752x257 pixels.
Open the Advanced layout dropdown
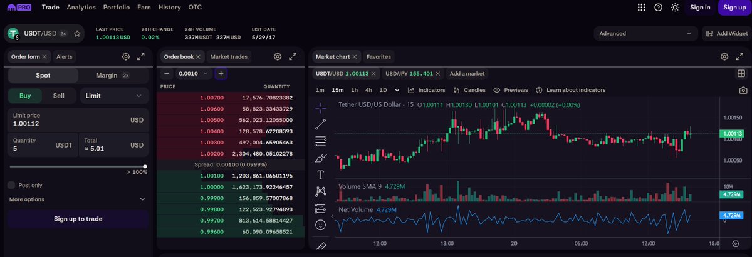[x=646, y=34]
